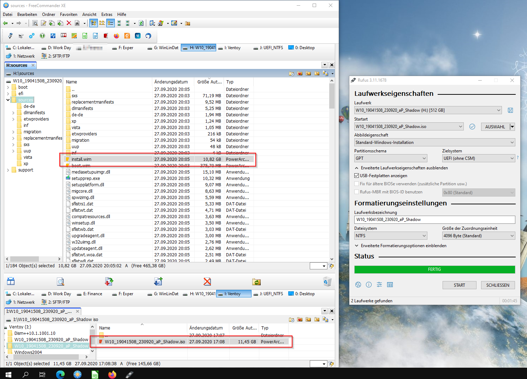Click the MM icon in favorites toolbar
527x379 pixels.
pyautogui.click(x=64, y=36)
